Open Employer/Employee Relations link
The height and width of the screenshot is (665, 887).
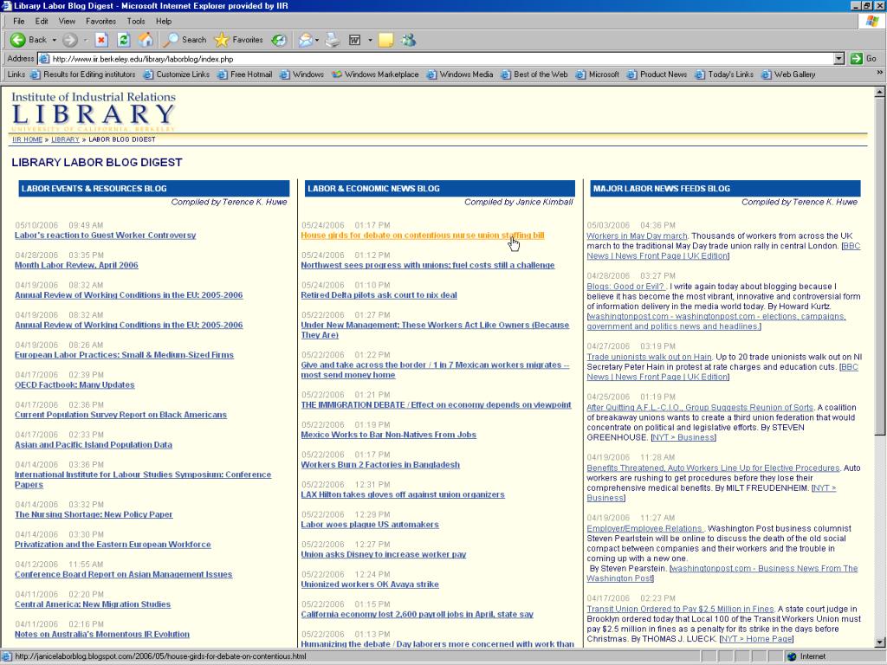pos(644,529)
